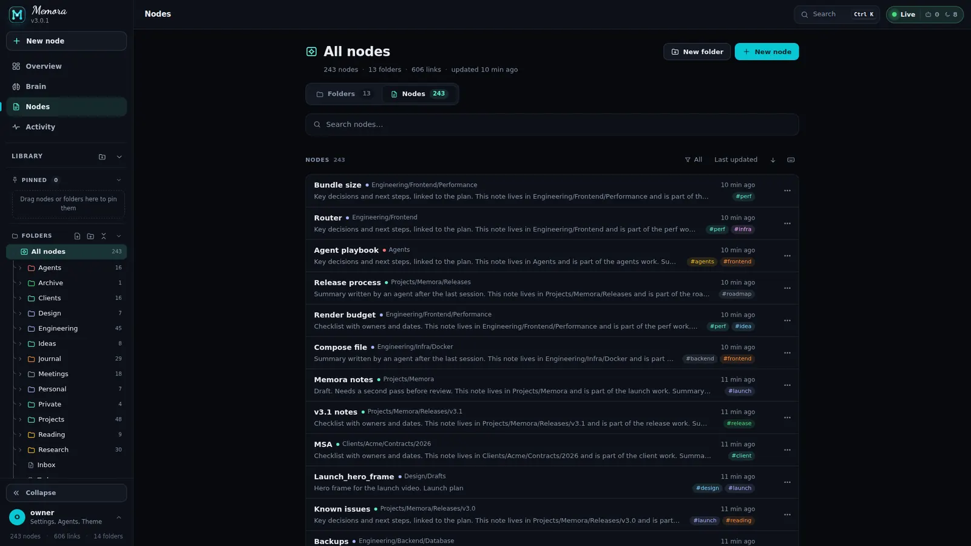Open the more options menu for Router
The width and height of the screenshot is (971, 546).
click(x=787, y=223)
